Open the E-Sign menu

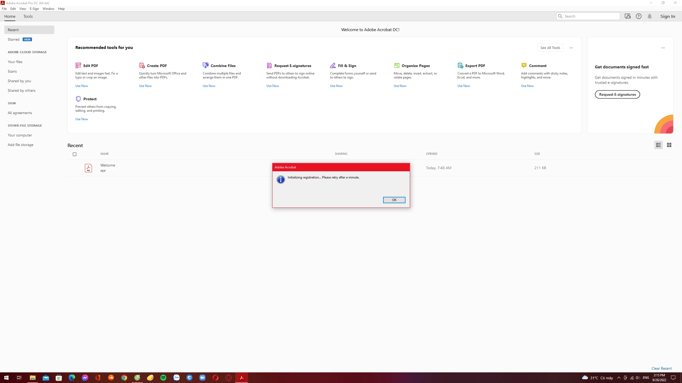(x=34, y=9)
